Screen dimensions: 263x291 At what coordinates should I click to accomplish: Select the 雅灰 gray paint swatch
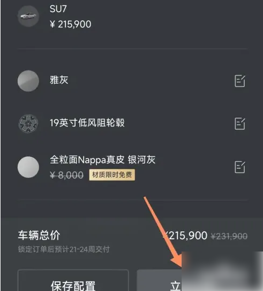click(28, 81)
